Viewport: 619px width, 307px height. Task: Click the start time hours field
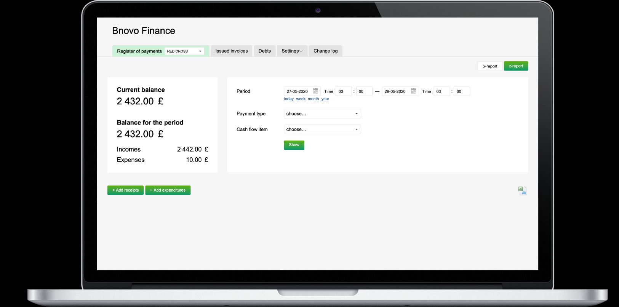tap(344, 91)
